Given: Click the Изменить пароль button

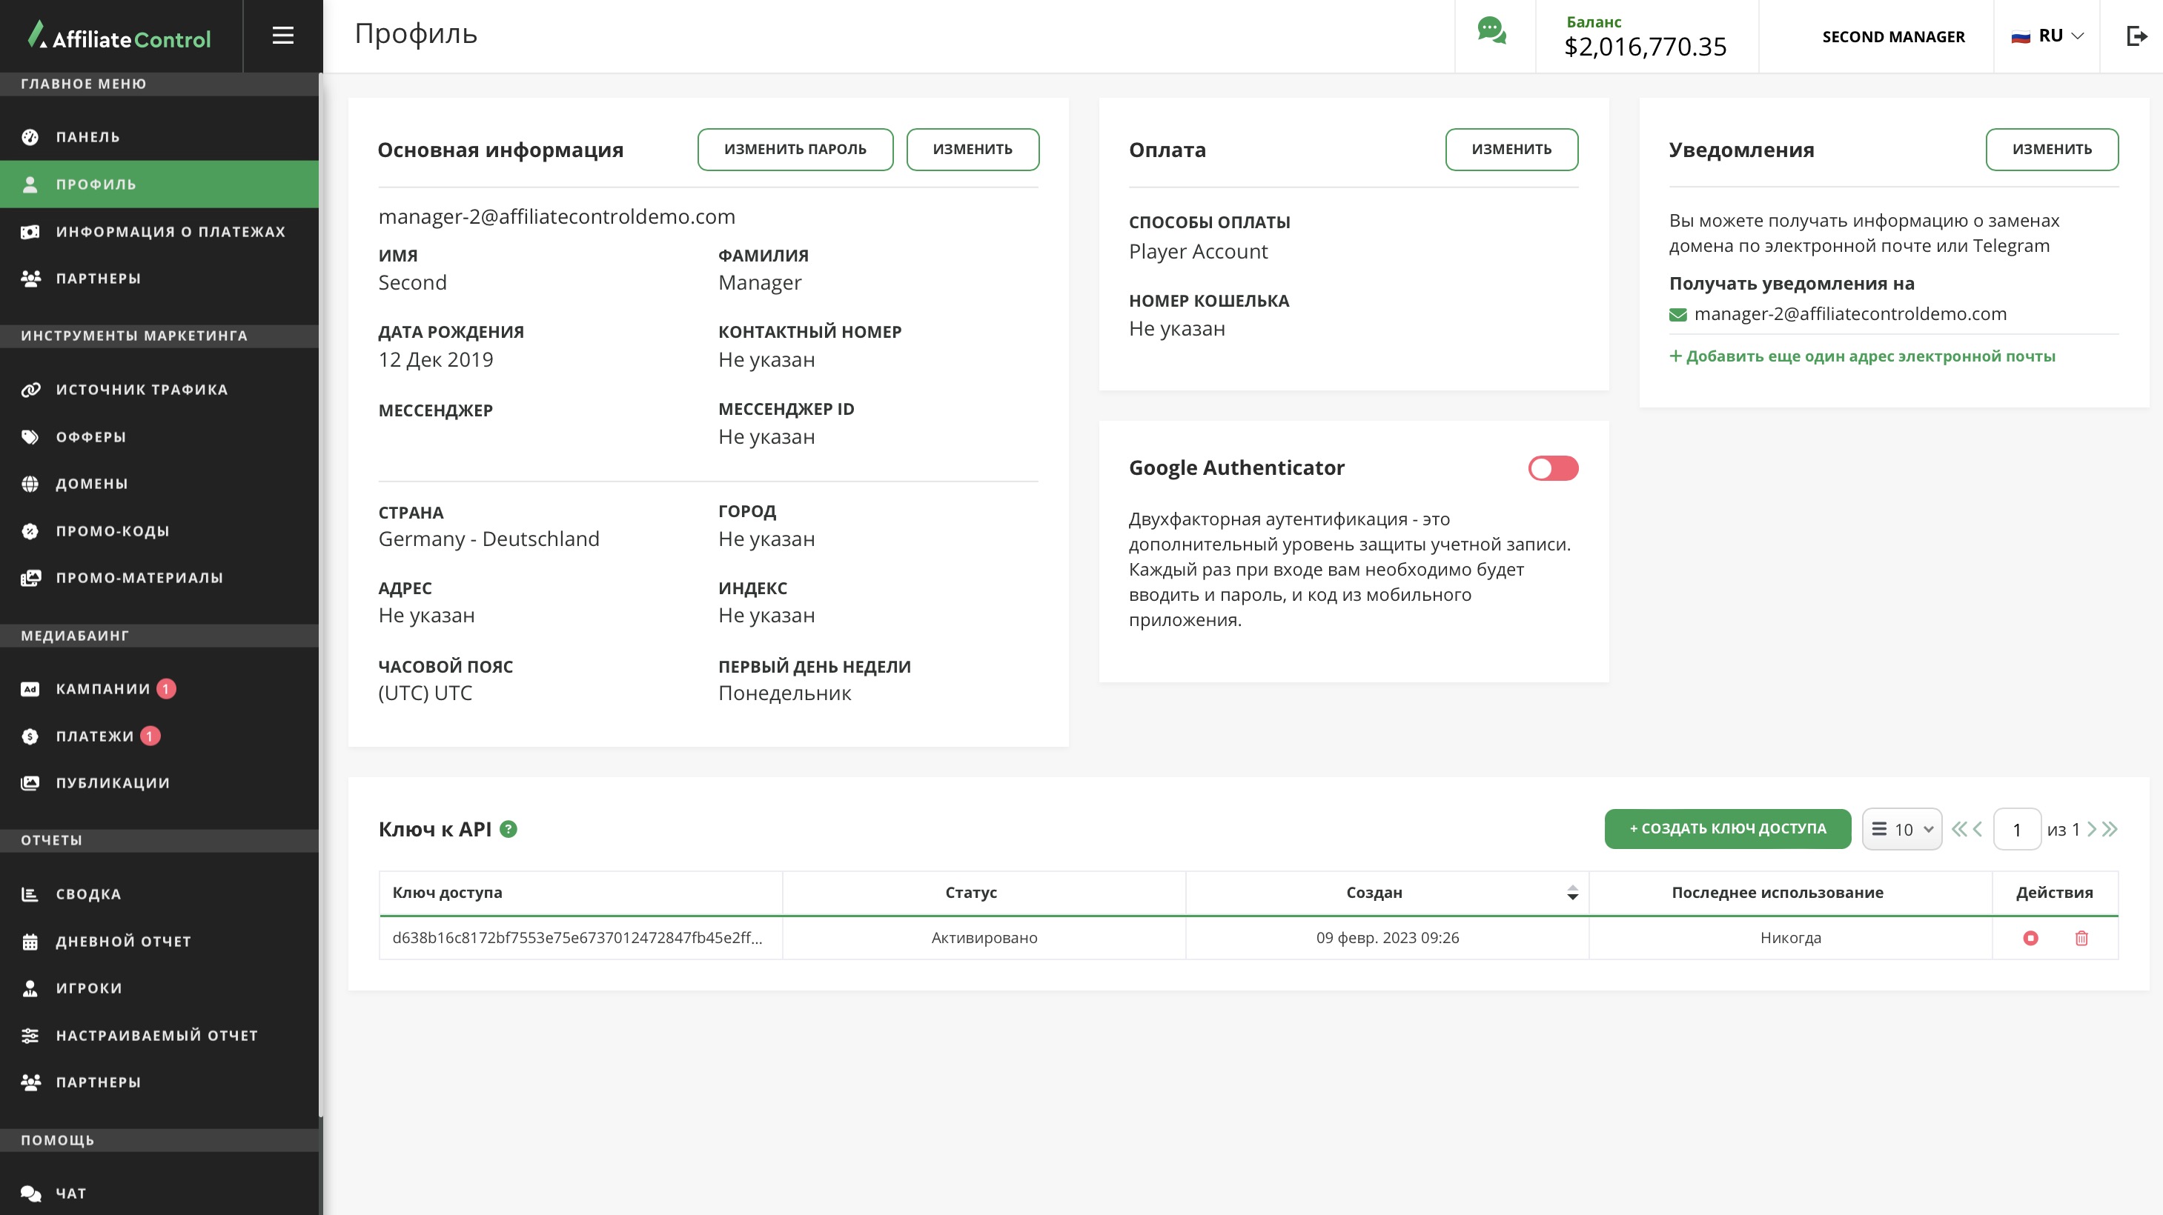Looking at the screenshot, I should [795, 150].
